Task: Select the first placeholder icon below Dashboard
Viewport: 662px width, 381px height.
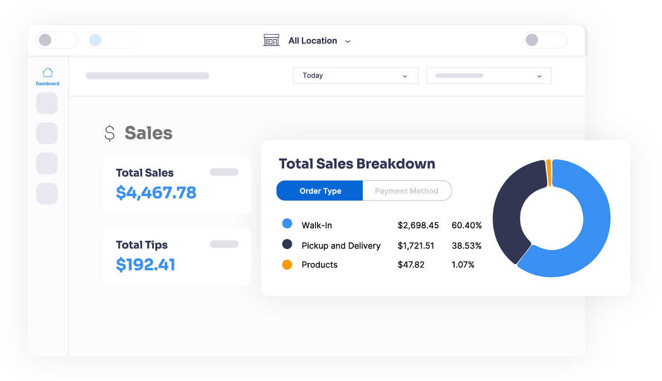Action: pos(47,104)
